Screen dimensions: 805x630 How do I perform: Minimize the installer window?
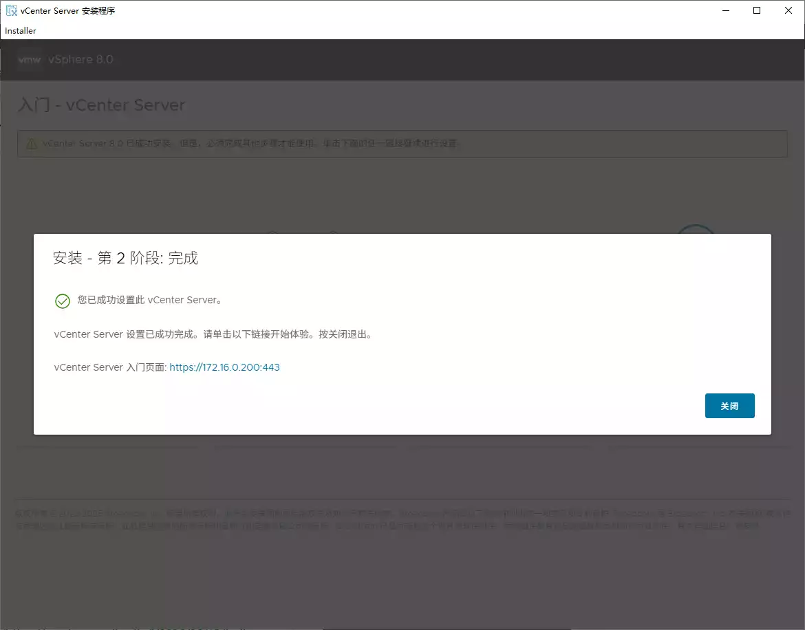click(x=726, y=10)
